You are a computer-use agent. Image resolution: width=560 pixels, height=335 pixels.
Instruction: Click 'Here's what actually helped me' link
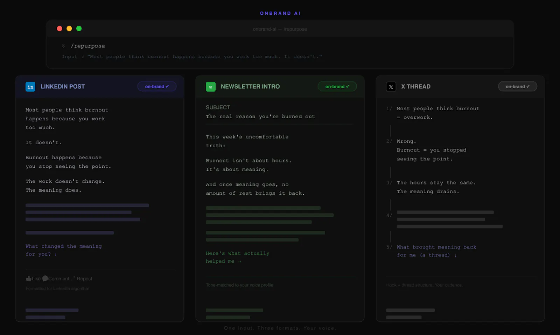238,257
